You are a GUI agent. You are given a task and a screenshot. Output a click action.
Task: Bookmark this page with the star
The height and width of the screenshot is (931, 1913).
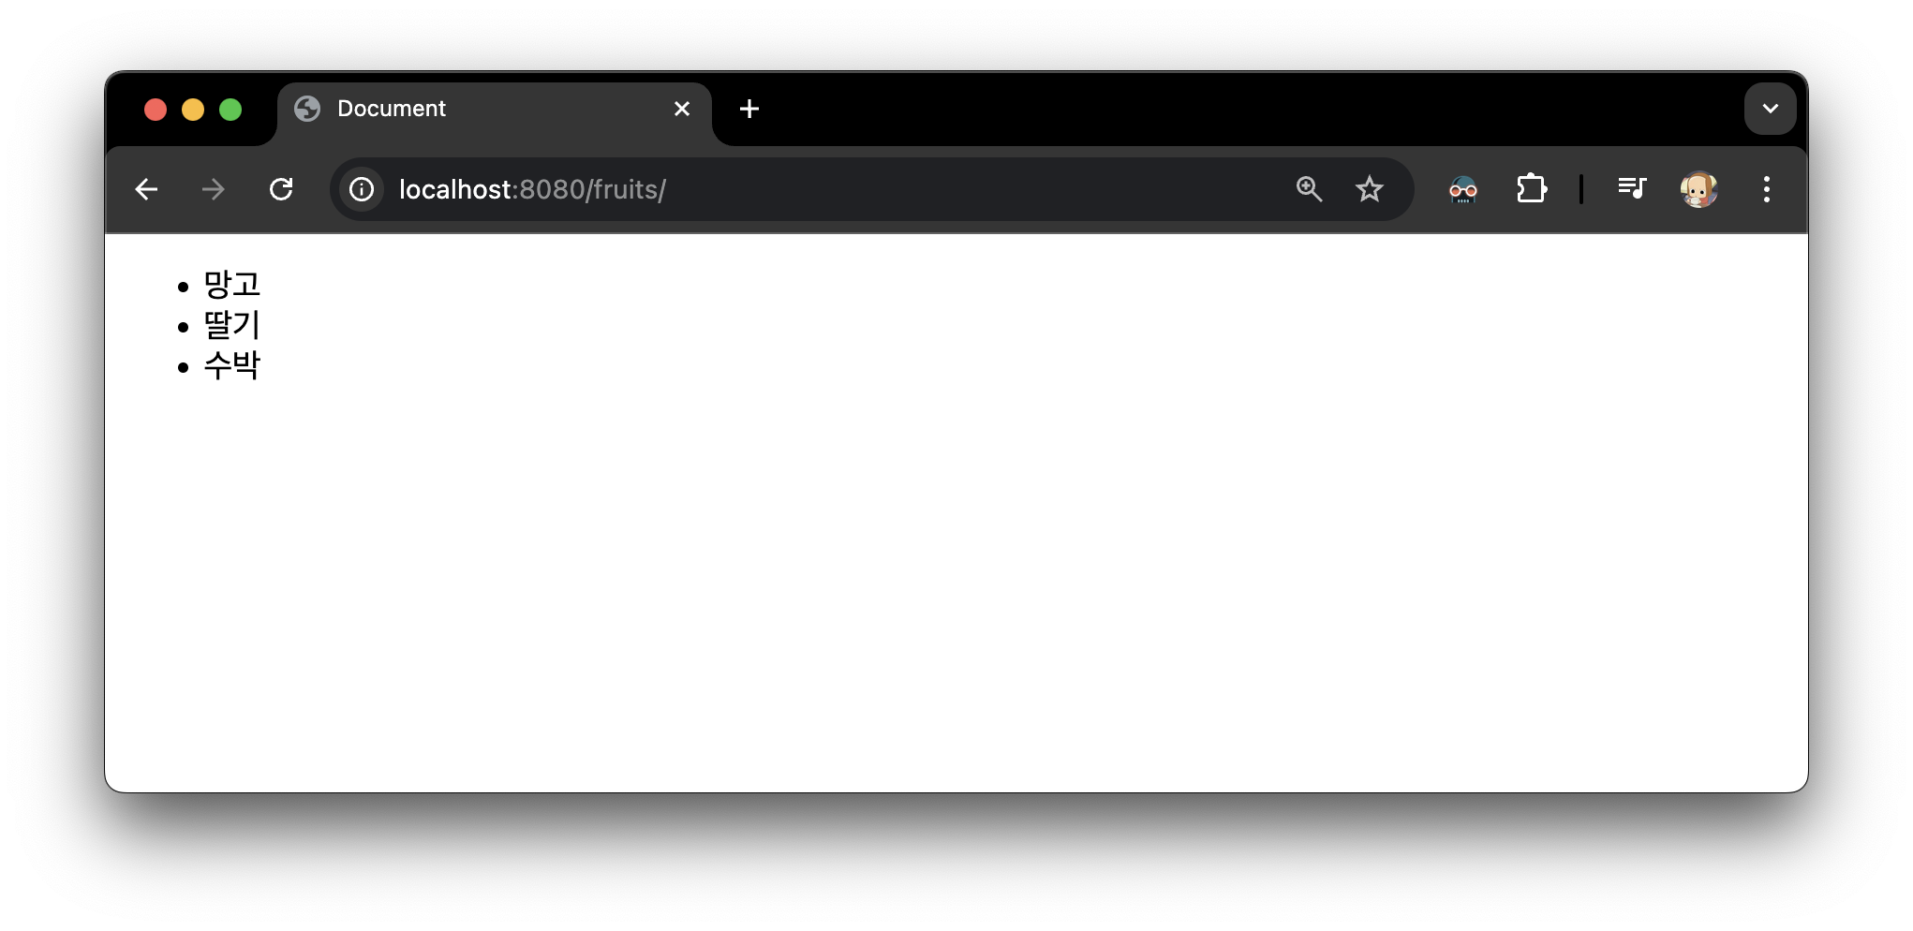pos(1369,189)
